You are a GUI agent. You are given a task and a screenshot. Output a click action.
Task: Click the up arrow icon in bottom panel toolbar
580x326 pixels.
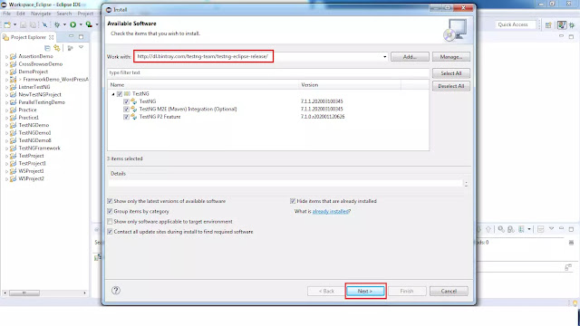pos(488,229)
